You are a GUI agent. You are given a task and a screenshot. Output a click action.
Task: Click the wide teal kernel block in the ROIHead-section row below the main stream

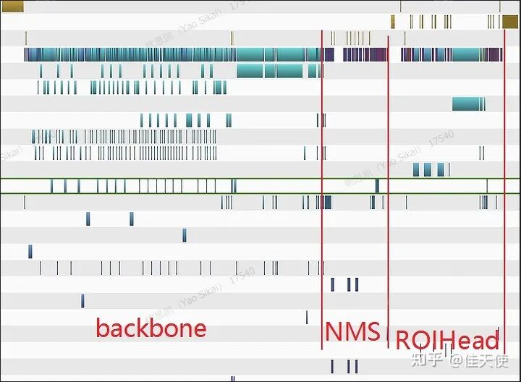465,103
